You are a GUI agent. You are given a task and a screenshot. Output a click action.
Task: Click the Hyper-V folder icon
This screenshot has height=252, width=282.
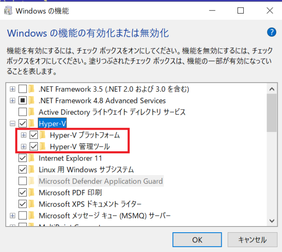pos(32,124)
